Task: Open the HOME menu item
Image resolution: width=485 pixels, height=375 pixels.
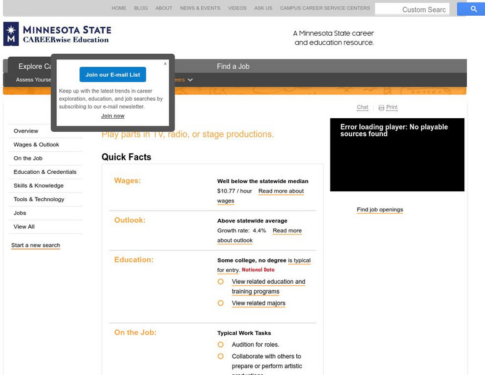Action: [119, 8]
